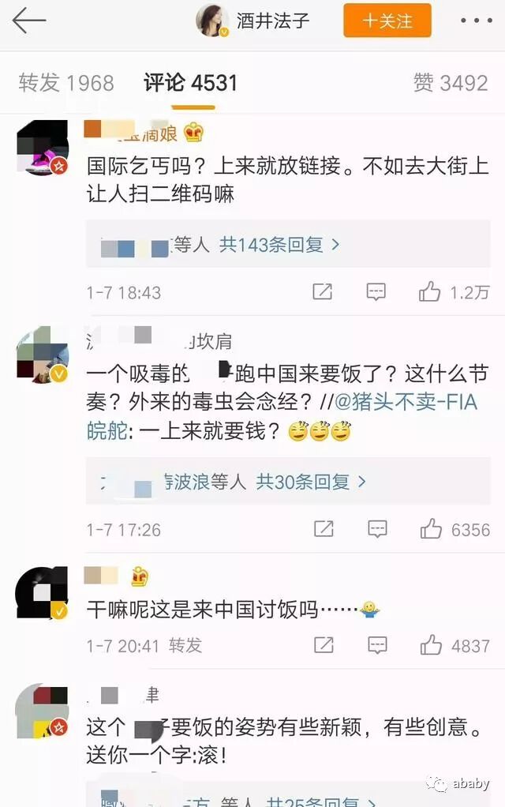This screenshot has width=505, height=807.
Task: Click the 转发 text beside 1-7 20:41
Action: pos(185,645)
